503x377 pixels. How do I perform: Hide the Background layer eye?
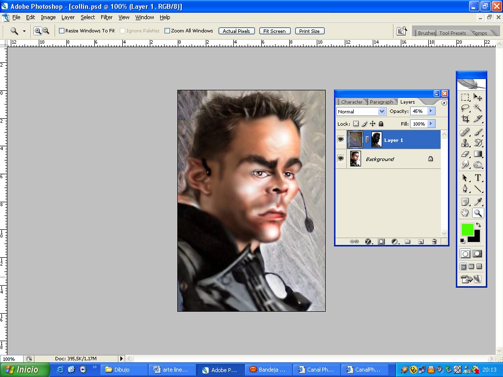pos(341,159)
